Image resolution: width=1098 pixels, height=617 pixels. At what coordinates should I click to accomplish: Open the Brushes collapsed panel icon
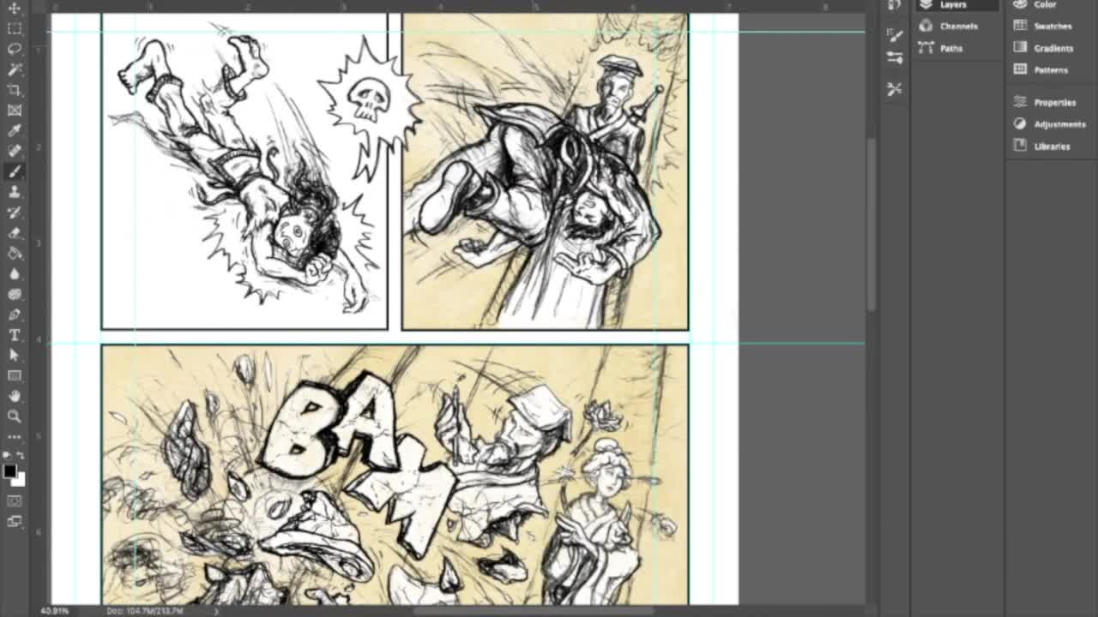pyautogui.click(x=895, y=57)
